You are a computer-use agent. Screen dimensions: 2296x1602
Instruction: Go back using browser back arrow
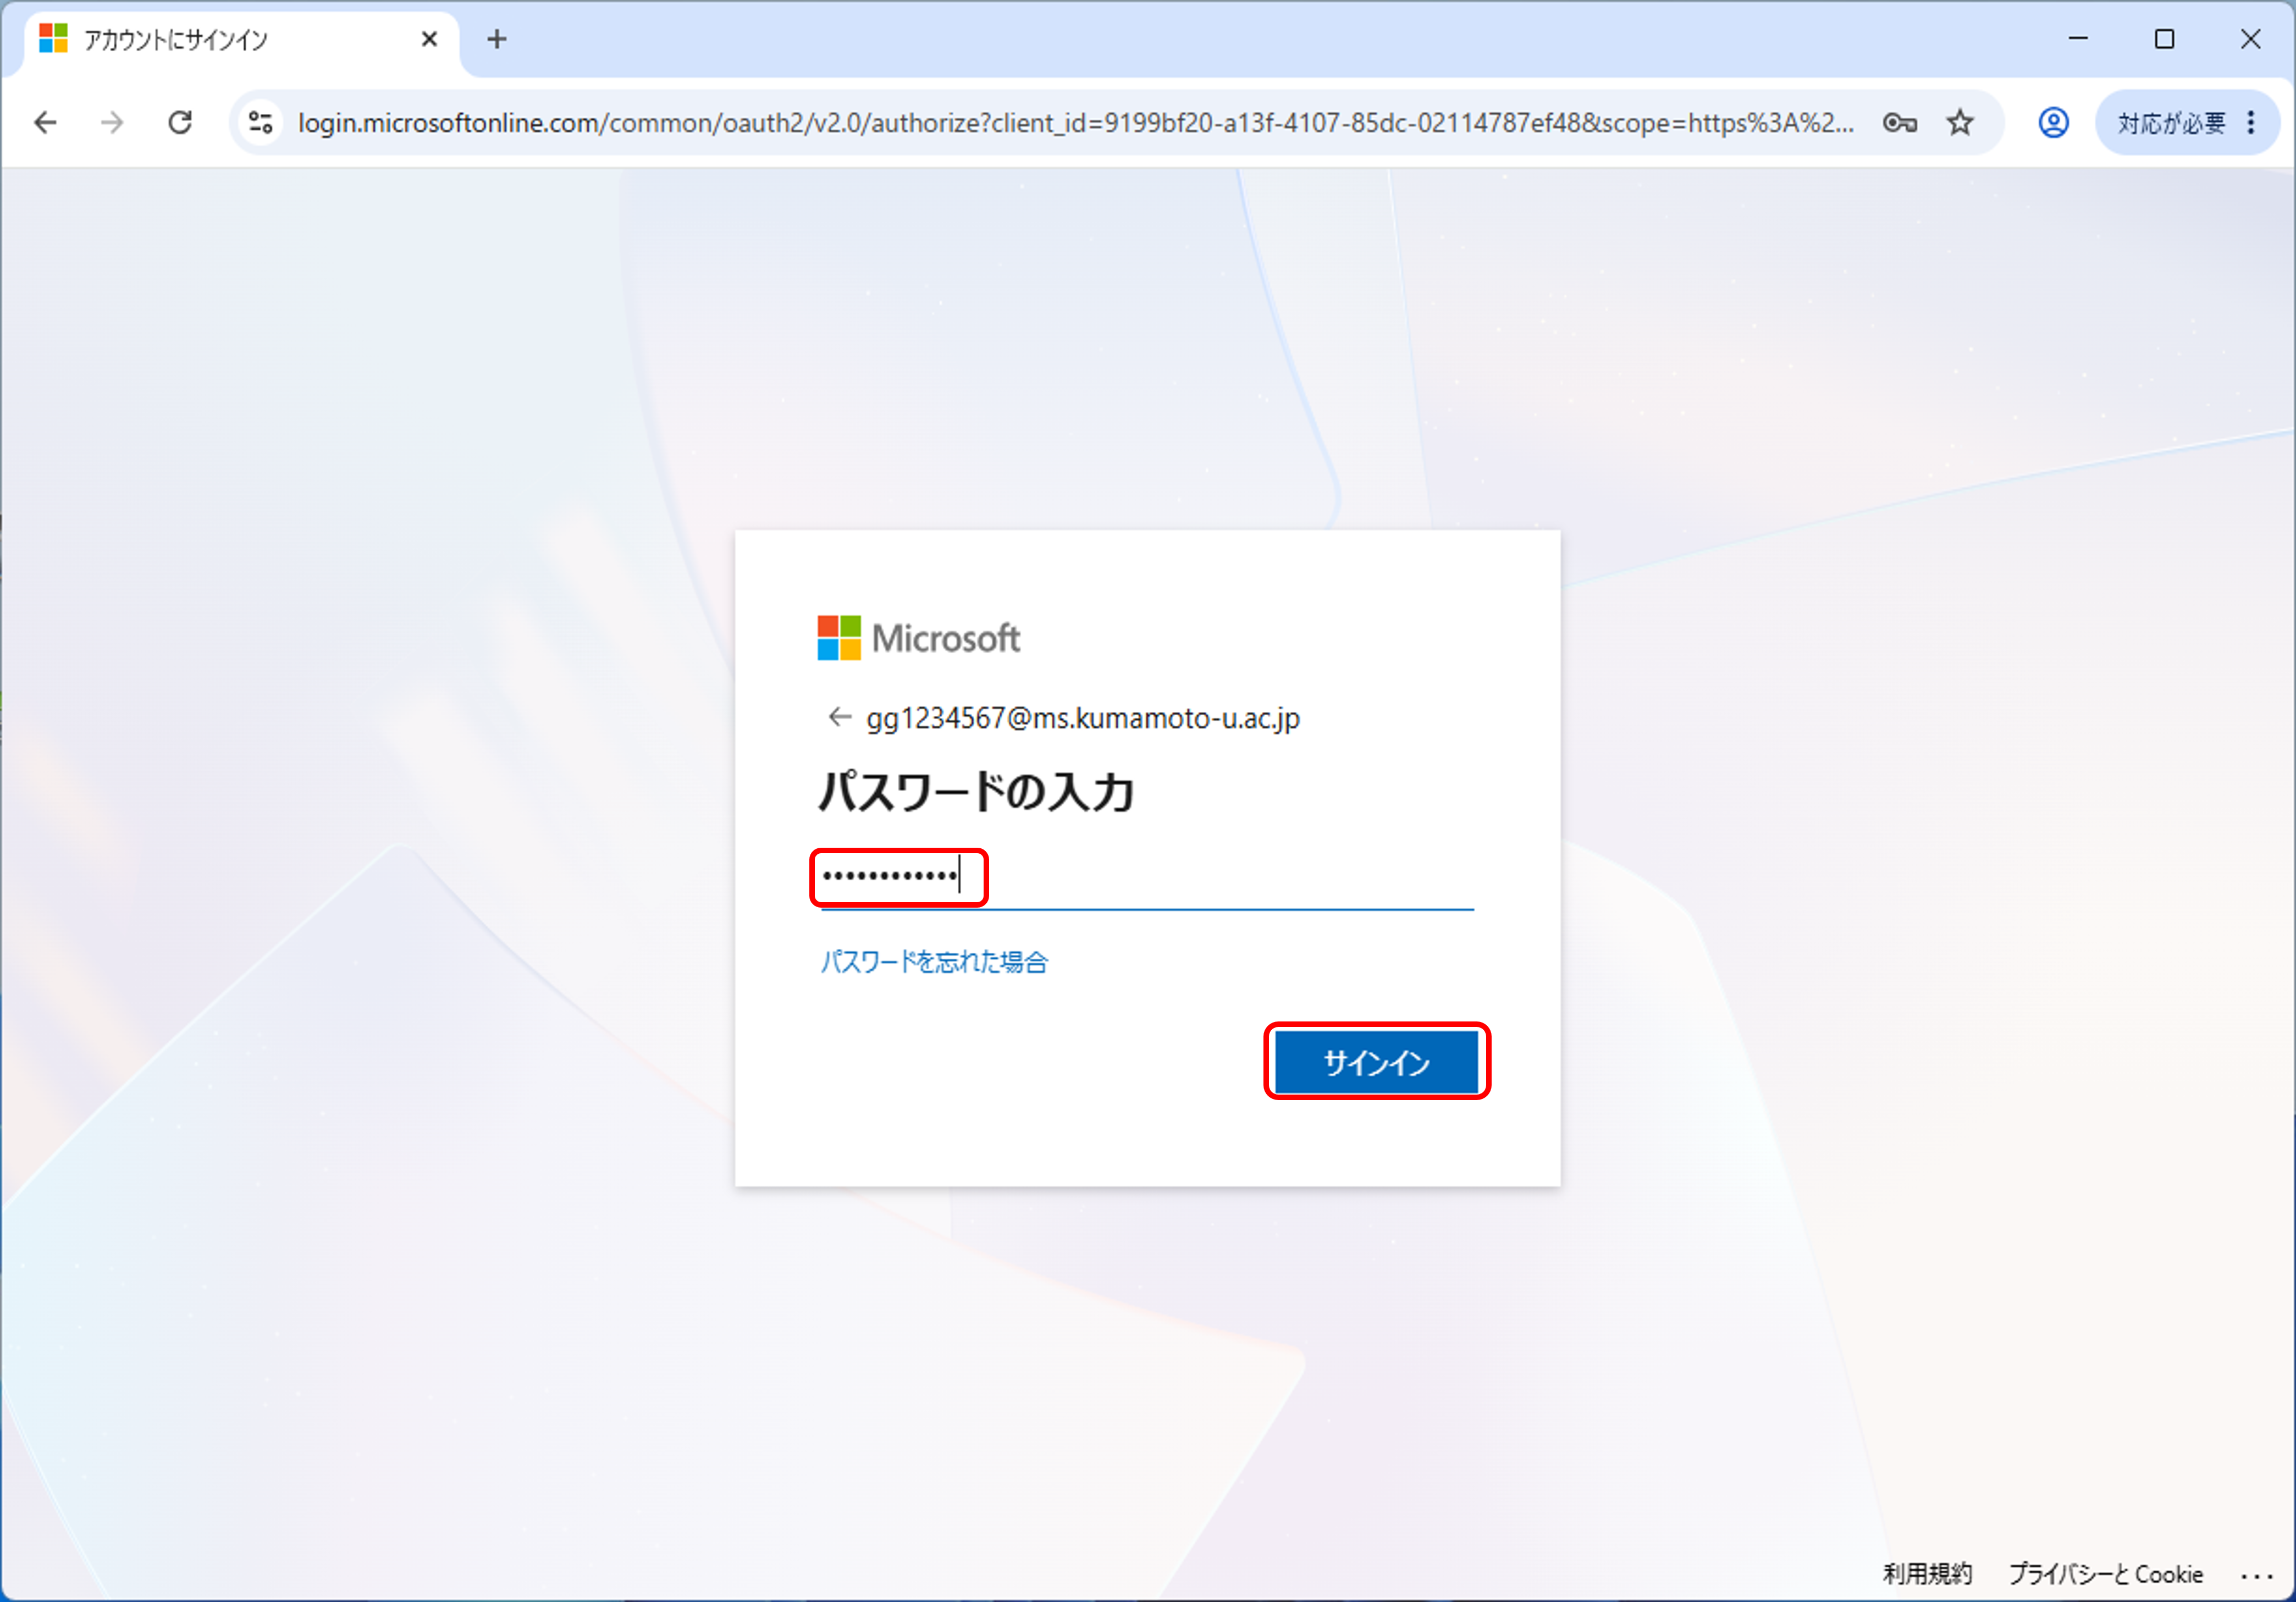(46, 123)
